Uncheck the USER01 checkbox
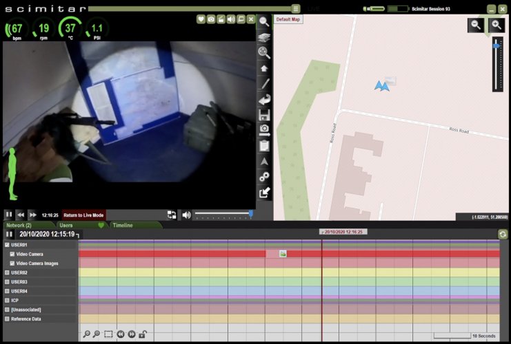Viewport: 511px width, 344px height. (7, 245)
